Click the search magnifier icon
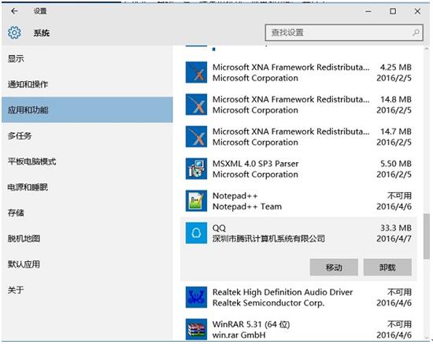Screen dimensions: 433x344 pyautogui.click(x=416, y=32)
